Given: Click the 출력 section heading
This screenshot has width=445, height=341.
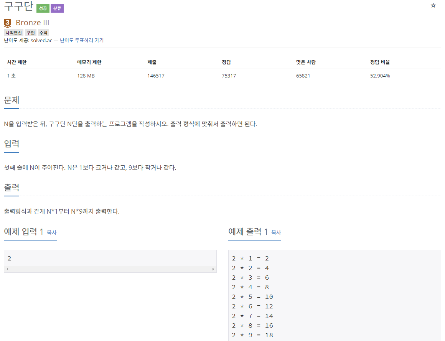Looking at the screenshot, I should point(12,188).
